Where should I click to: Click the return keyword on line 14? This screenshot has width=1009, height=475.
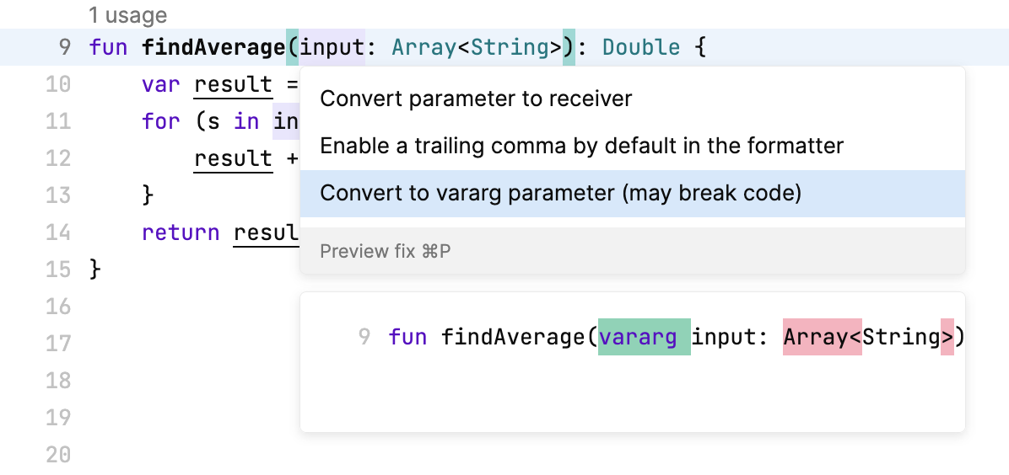[x=181, y=232]
